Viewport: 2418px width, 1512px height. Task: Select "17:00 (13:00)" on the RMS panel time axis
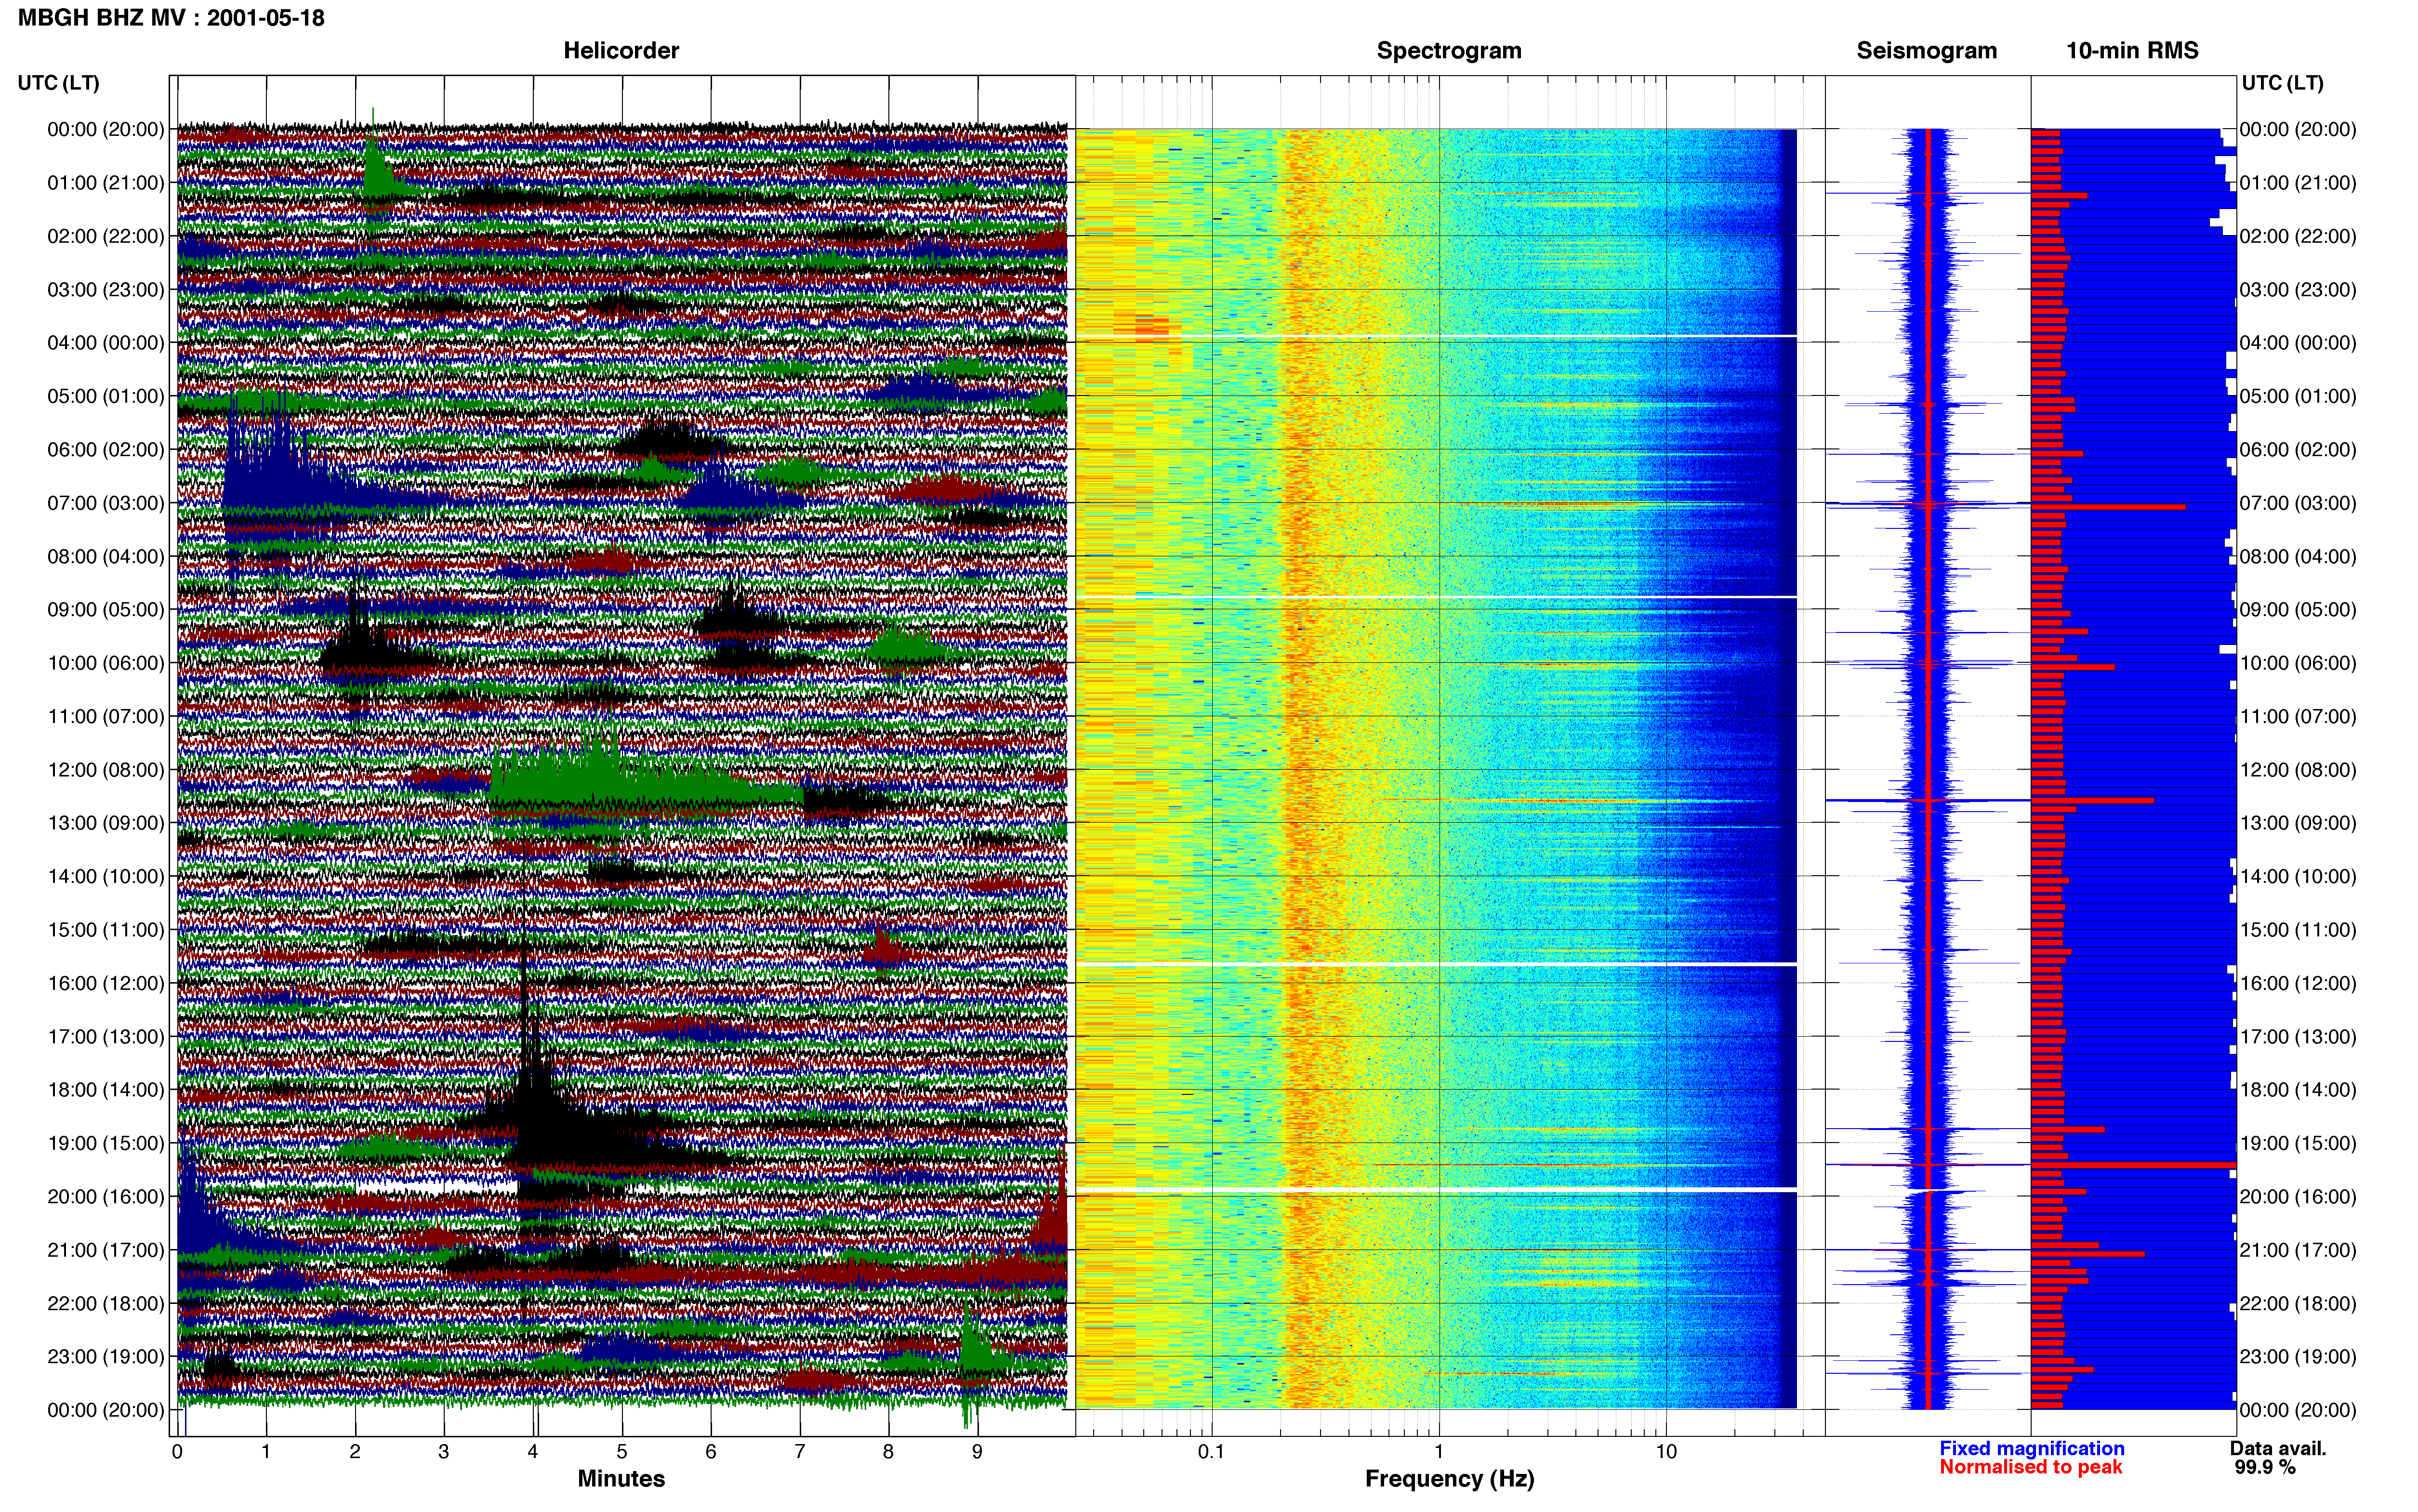(x=2298, y=1036)
